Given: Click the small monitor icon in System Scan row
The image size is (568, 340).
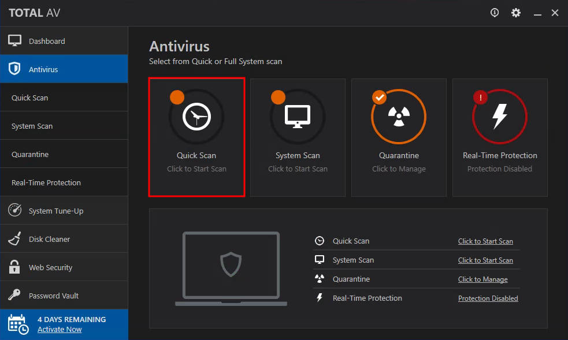Looking at the screenshot, I should tap(320, 260).
